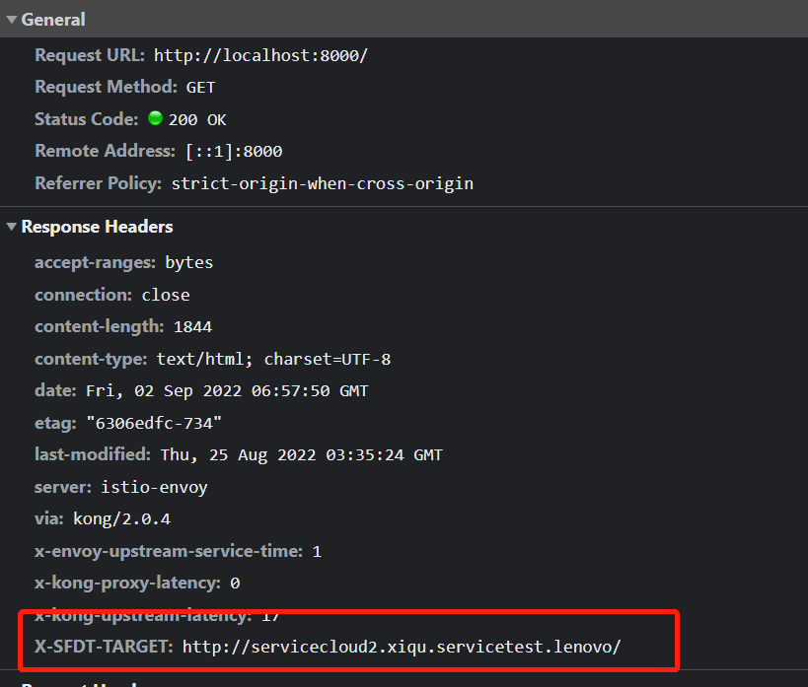
Task: Click the content-length value 1844
Action: click(192, 326)
